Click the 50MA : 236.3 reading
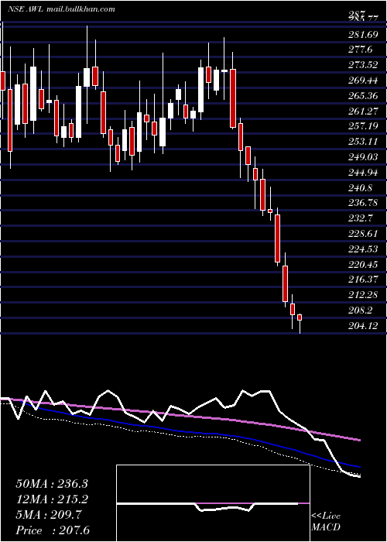Image resolution: width=387 pixels, height=542 pixels. (x=52, y=484)
